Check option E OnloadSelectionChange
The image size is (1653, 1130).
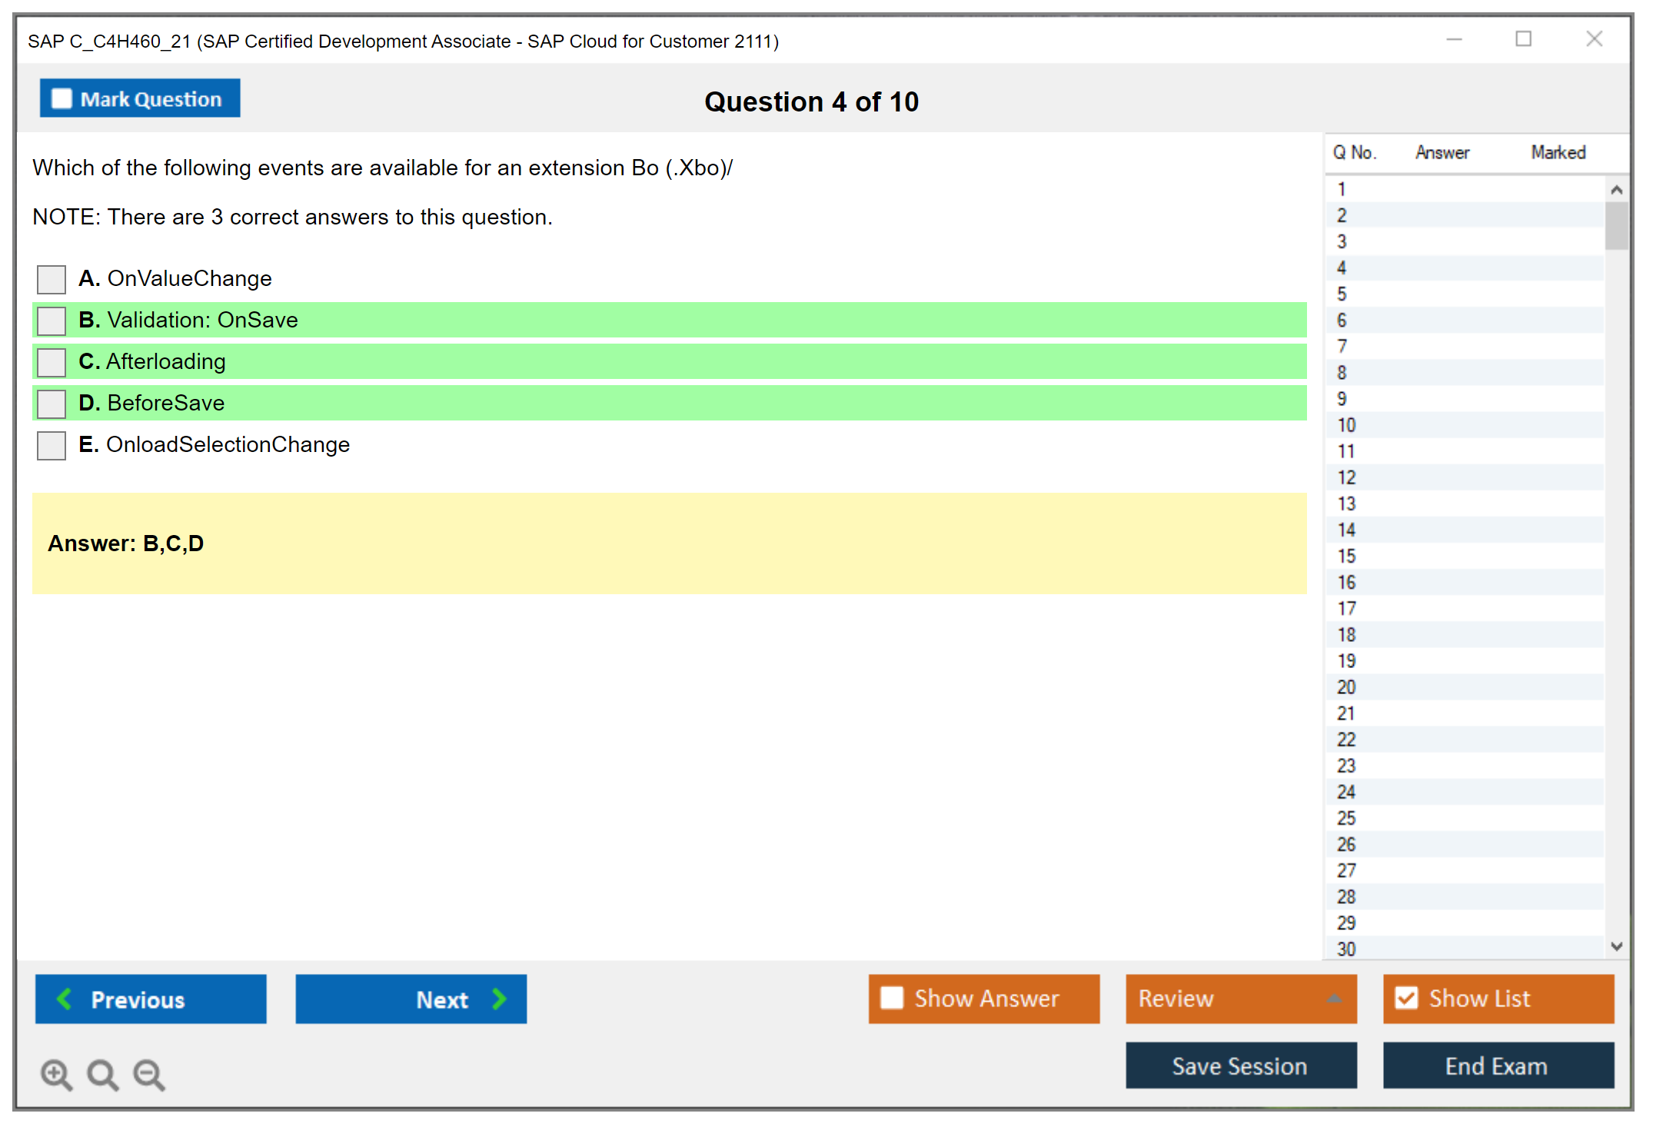pyautogui.click(x=52, y=445)
